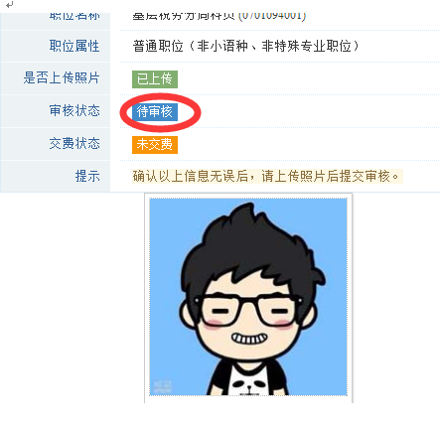Click the watermark in avatar photo corner
The width and height of the screenshot is (440, 429).
(163, 386)
